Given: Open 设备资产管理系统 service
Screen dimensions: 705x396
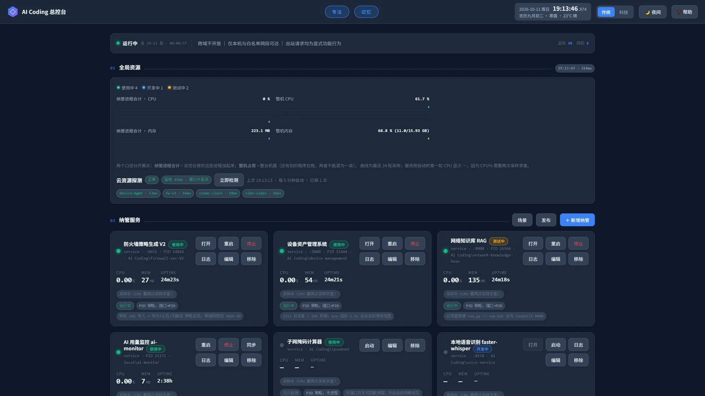Looking at the screenshot, I should tap(369, 243).
